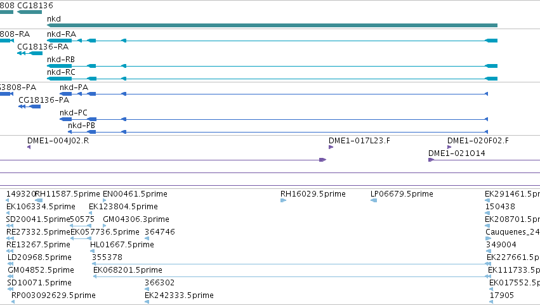Select the GM04306.3prime arrow glyph
Viewport: 540px width, 305px height.
pos(104,226)
